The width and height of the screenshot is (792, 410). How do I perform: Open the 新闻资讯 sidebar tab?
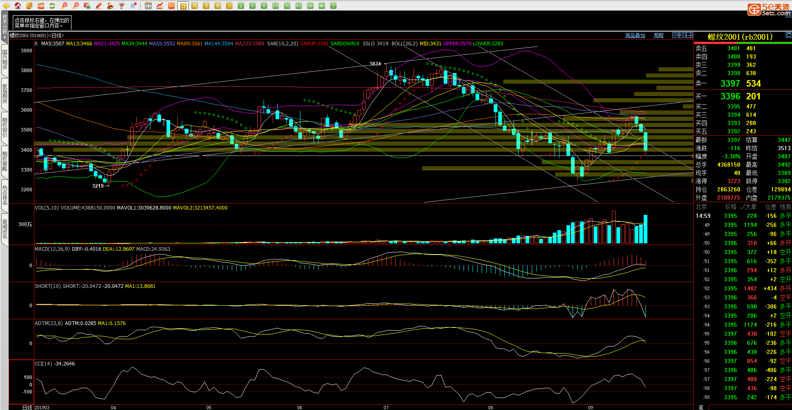[5, 229]
